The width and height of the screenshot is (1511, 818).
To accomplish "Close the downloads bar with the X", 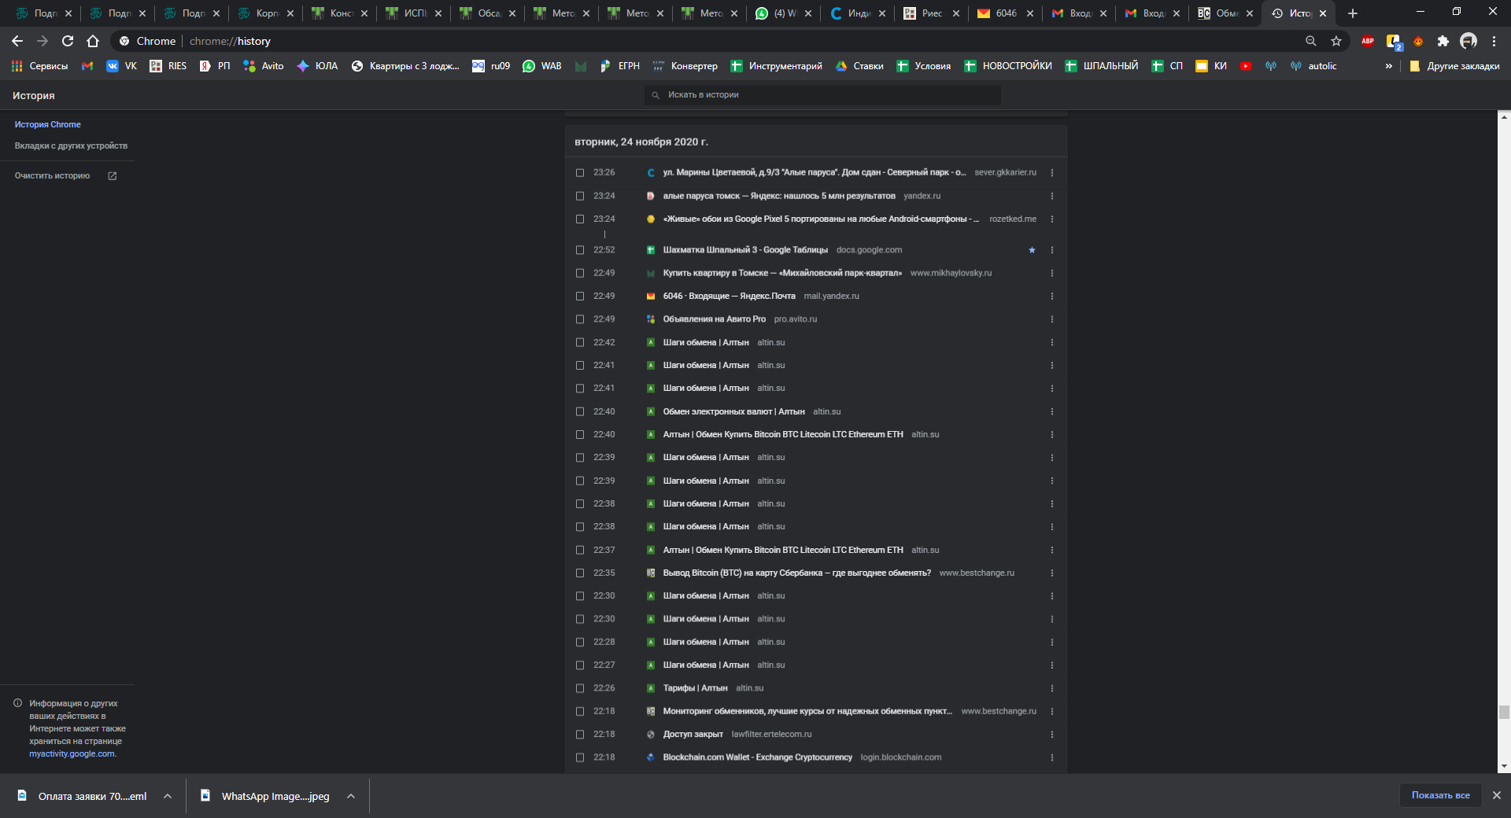I will click(1497, 795).
